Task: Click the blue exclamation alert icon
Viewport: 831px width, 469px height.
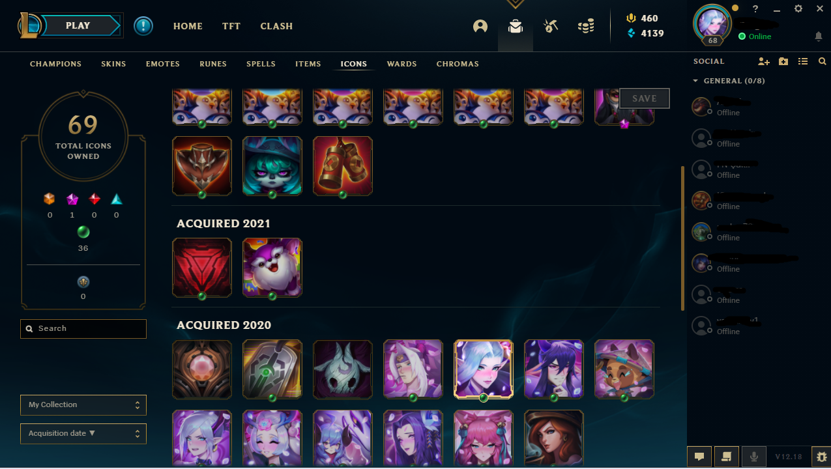Action: pyautogui.click(x=143, y=26)
